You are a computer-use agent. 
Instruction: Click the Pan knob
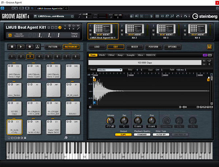click(124, 121)
